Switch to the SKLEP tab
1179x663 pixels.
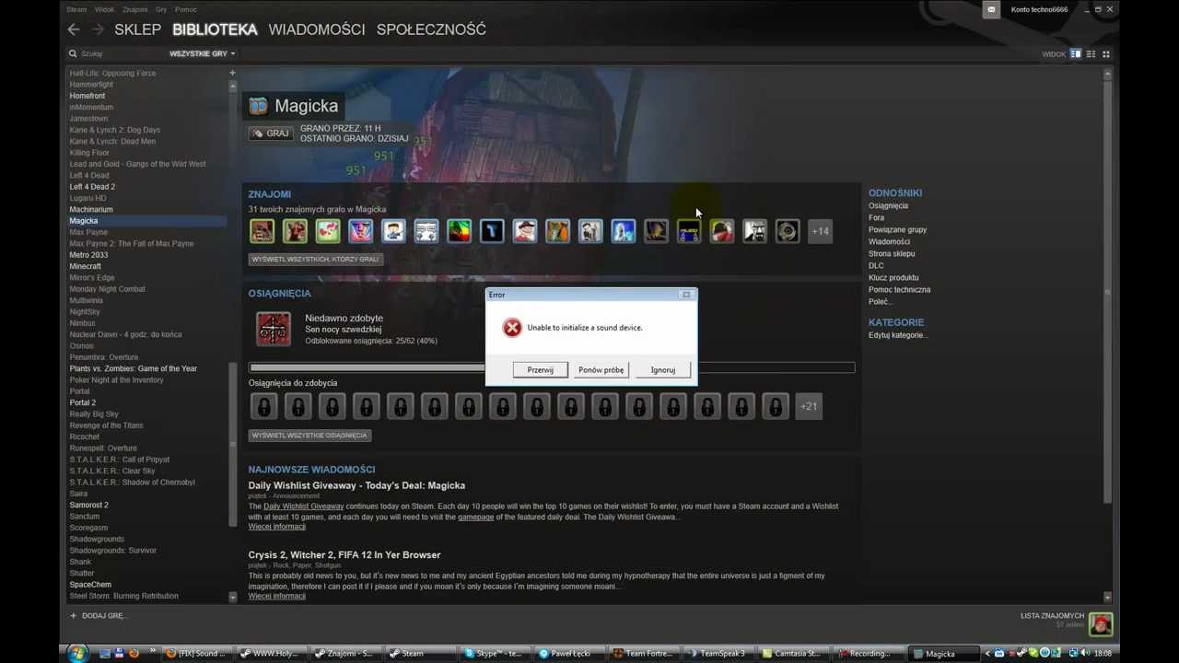point(137,29)
